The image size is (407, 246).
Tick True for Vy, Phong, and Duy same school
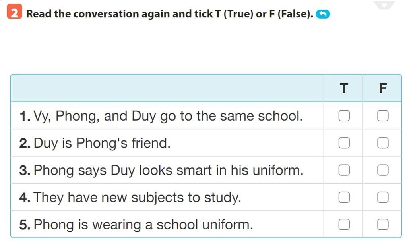[344, 116]
